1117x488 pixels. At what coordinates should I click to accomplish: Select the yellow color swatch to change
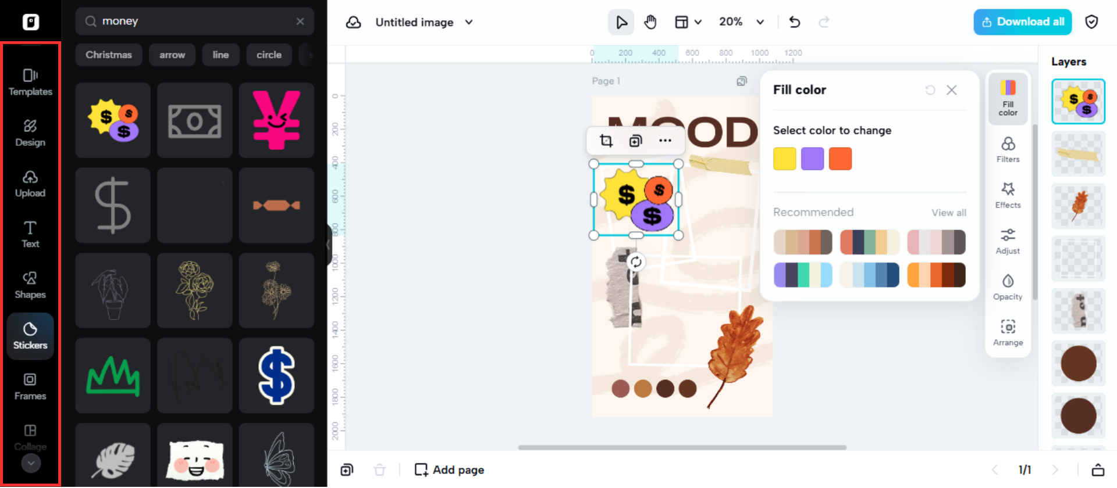click(x=785, y=159)
